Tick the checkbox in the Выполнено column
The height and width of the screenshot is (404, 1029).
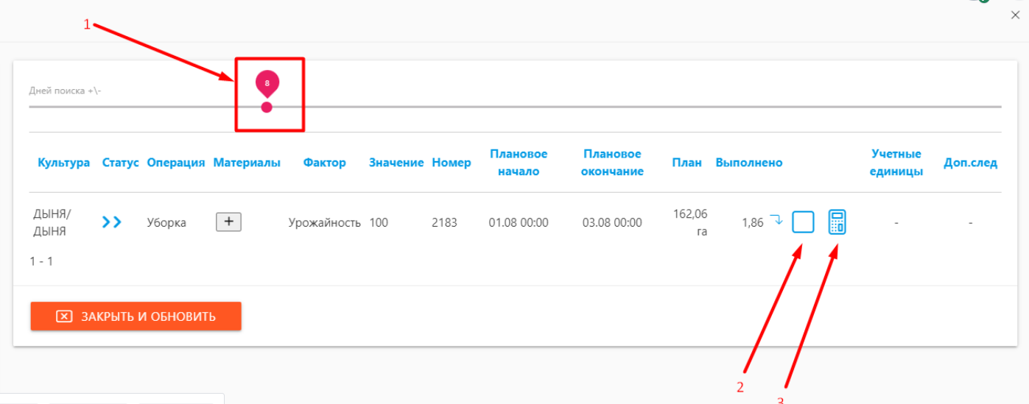pos(803,222)
